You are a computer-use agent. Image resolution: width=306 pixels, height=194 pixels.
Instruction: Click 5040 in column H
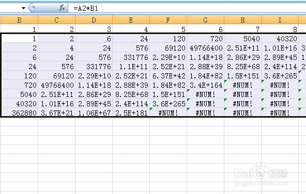click(242, 39)
